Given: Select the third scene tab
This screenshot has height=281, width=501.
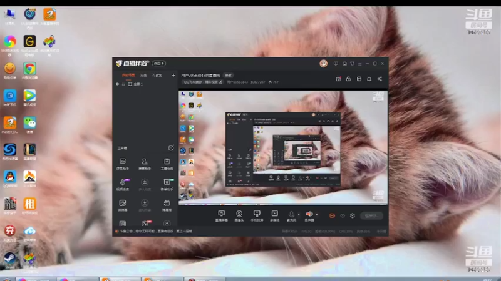Looking at the screenshot, I should (x=157, y=75).
